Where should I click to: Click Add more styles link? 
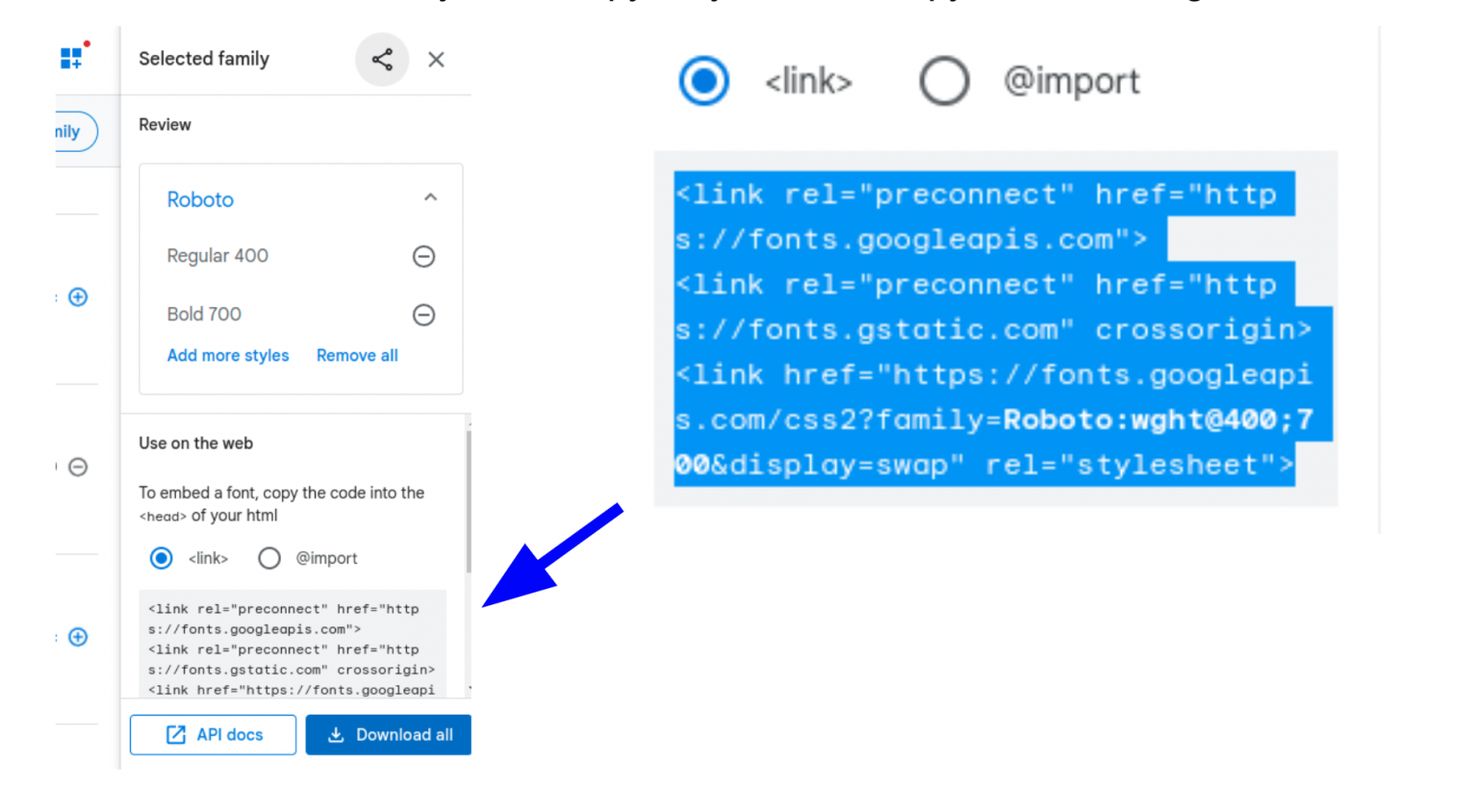[228, 355]
